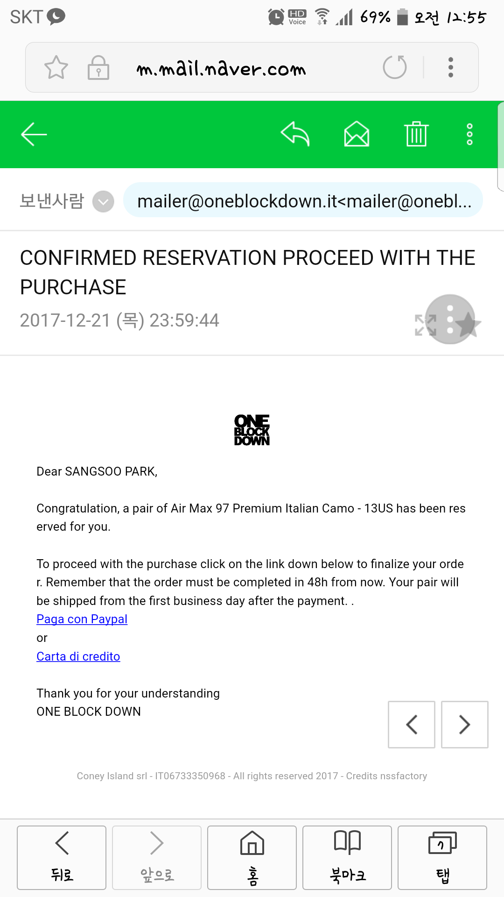Screen dimensions: 504x897
Task: Mark email as unread envelope icon
Action: [357, 135]
